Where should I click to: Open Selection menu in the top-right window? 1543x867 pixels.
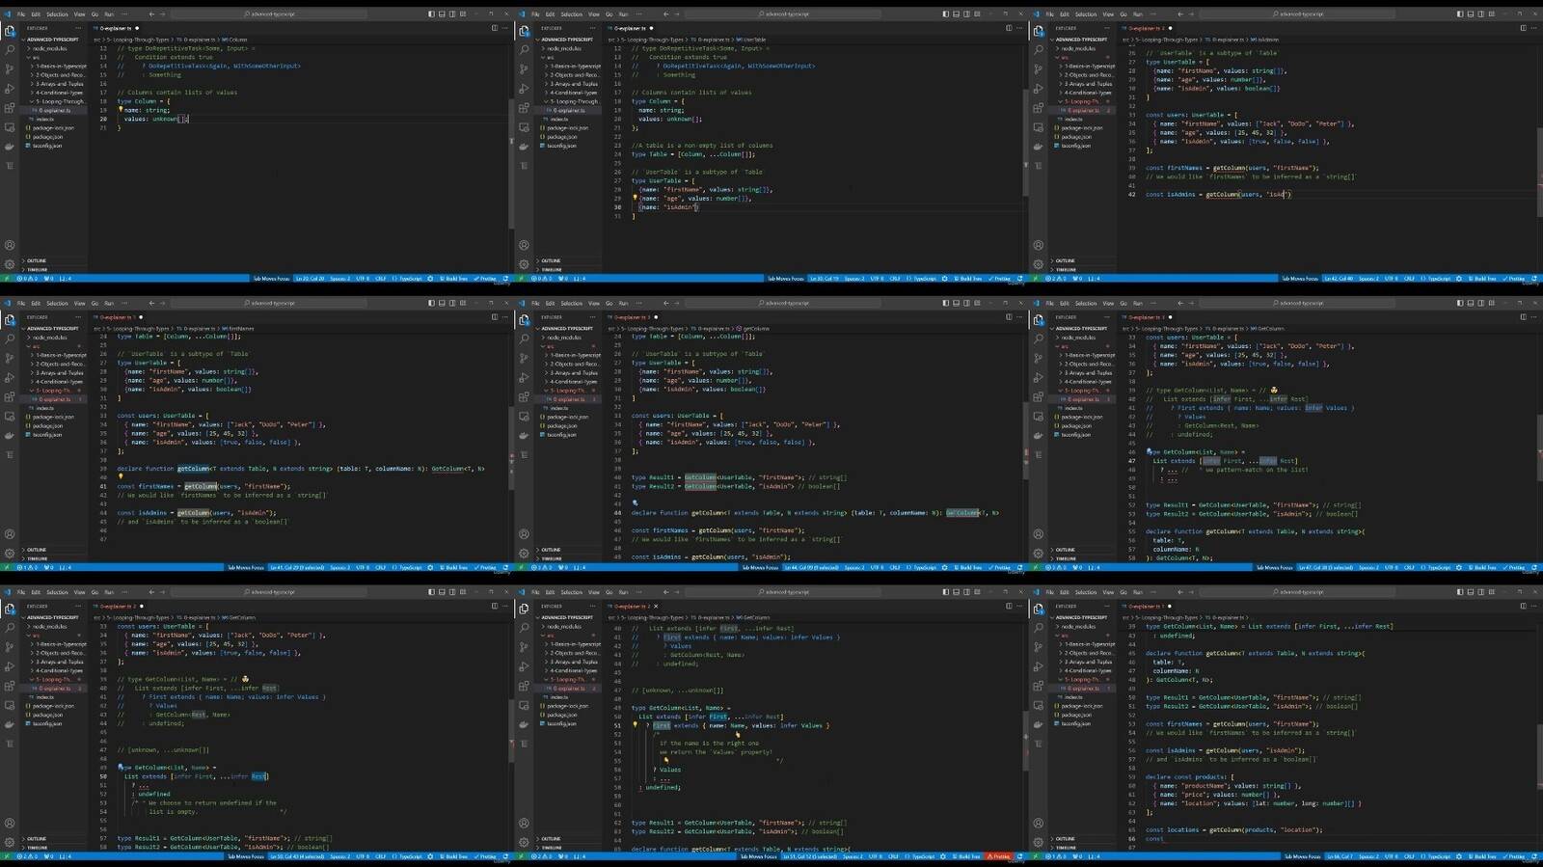(1085, 14)
